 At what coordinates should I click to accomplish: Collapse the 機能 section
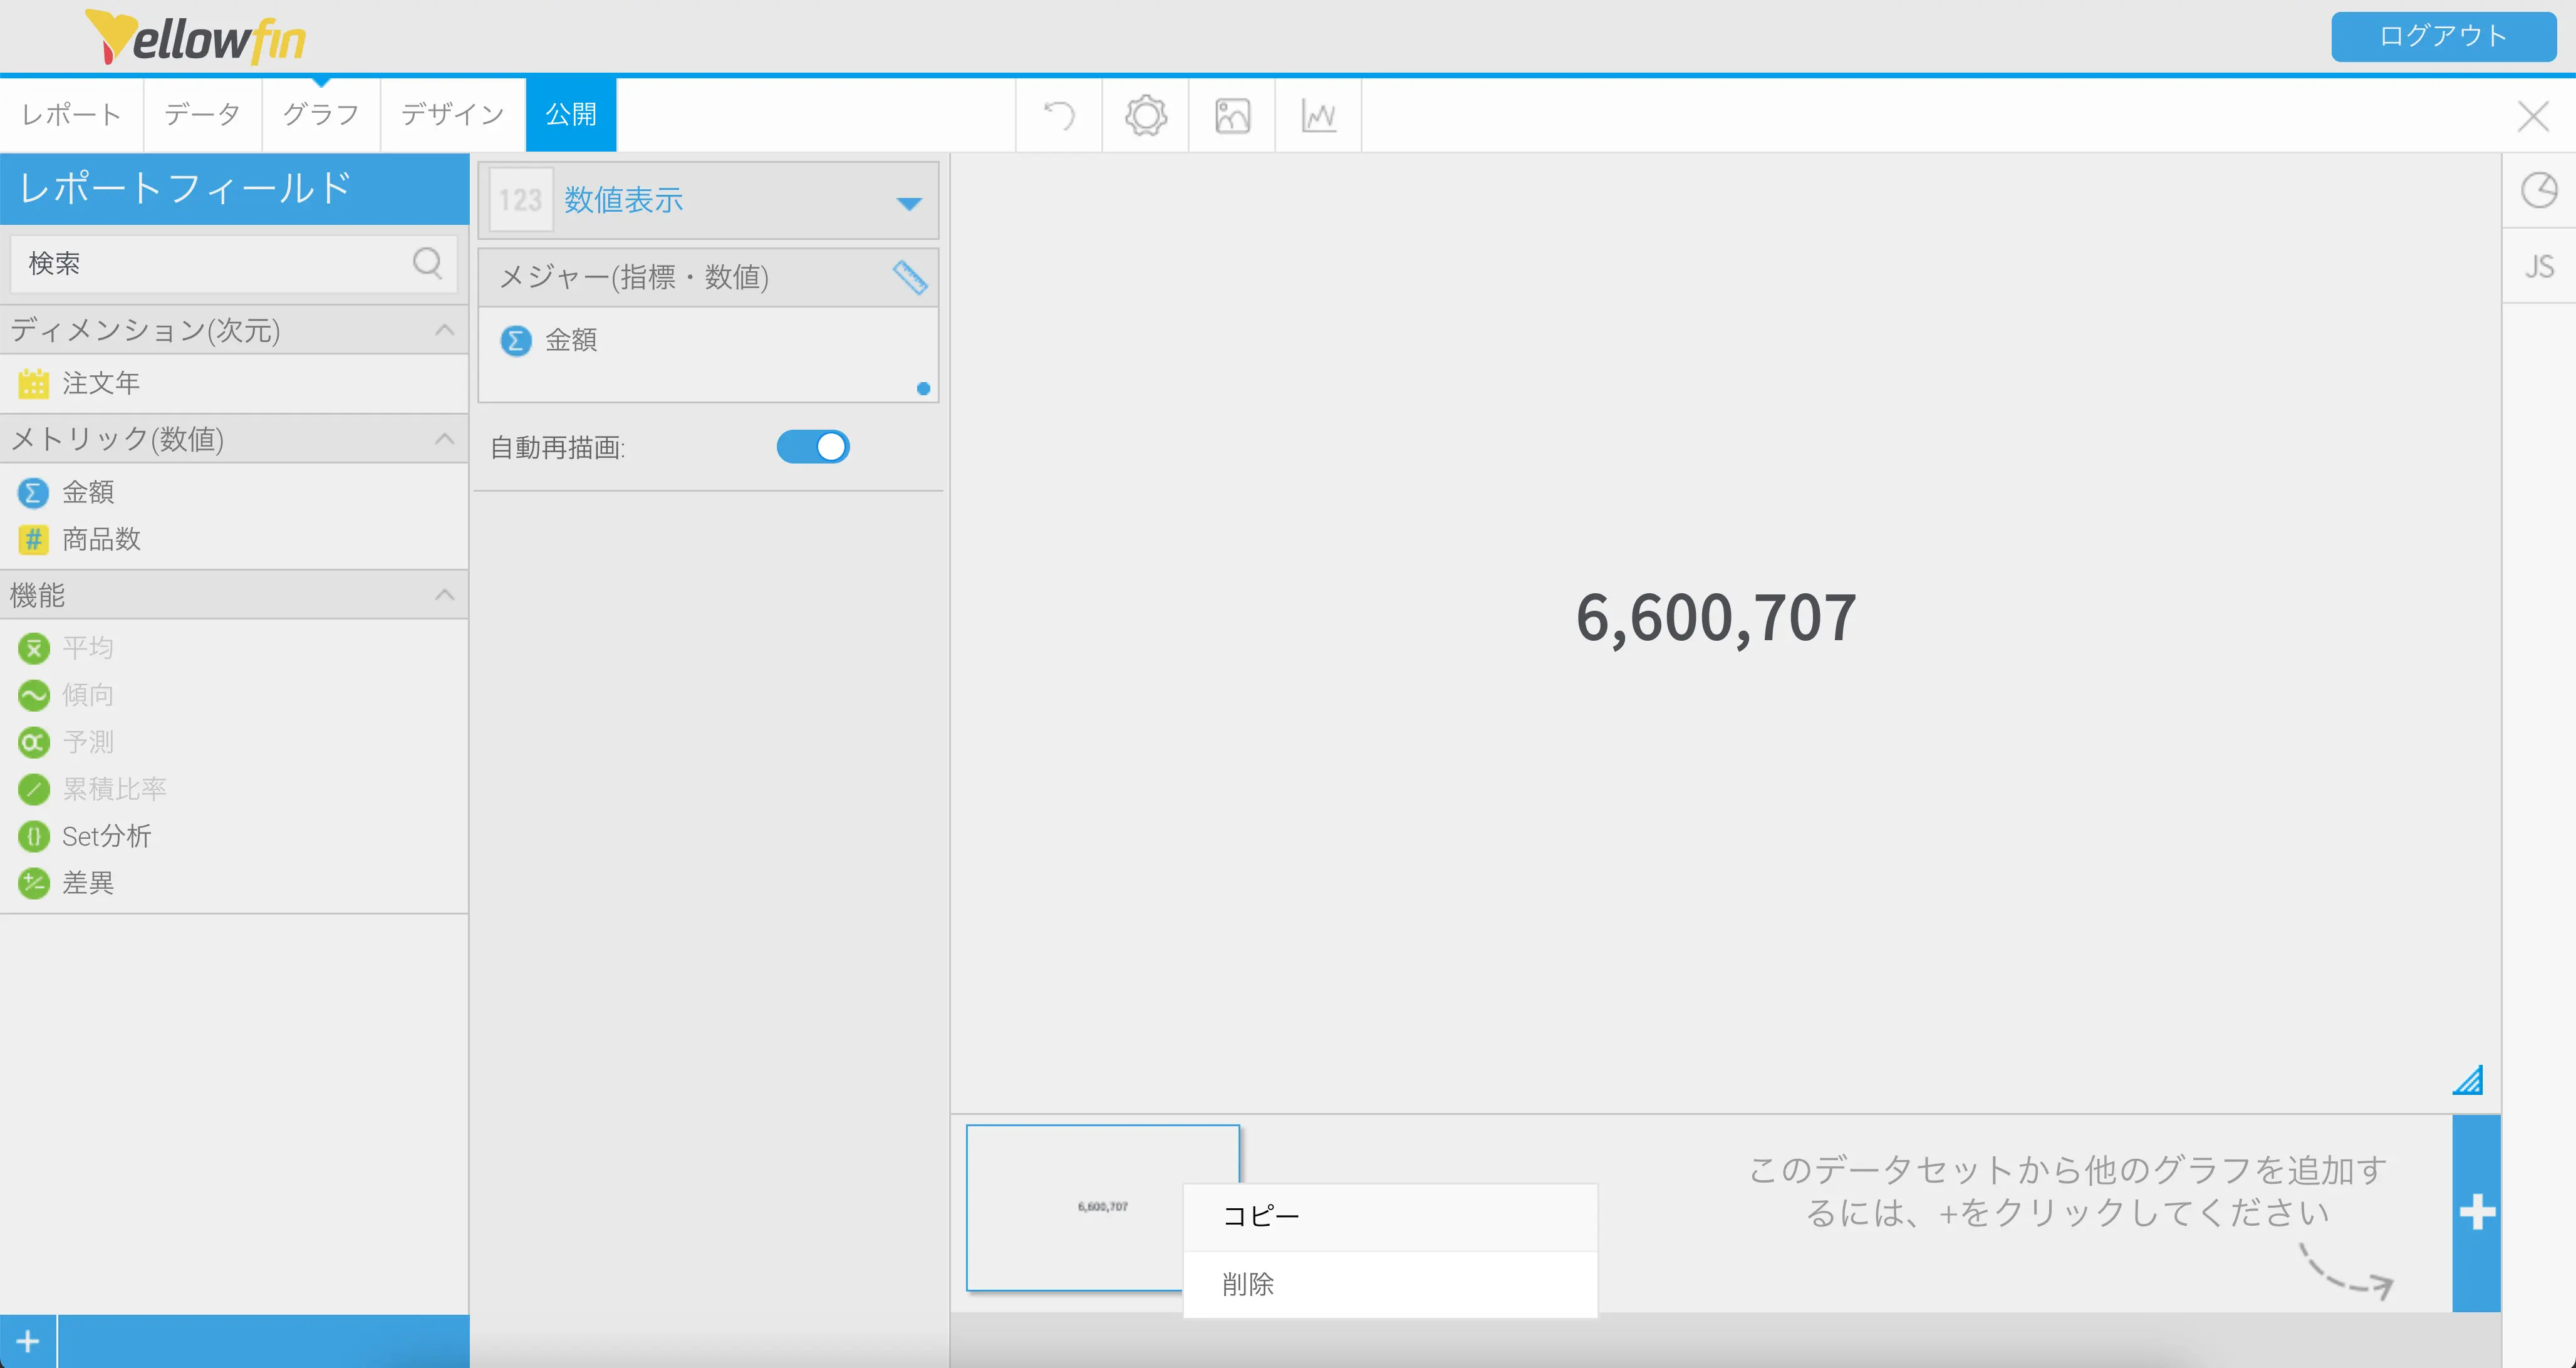[x=445, y=595]
